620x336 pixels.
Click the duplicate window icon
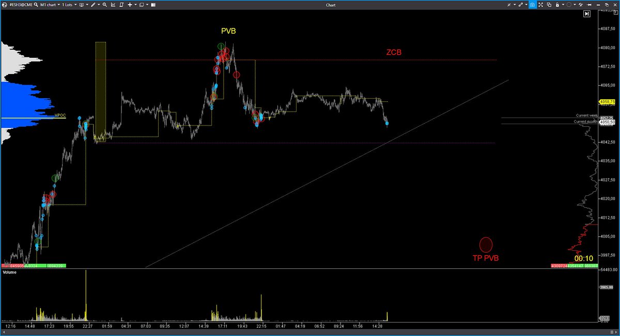coord(549,5)
